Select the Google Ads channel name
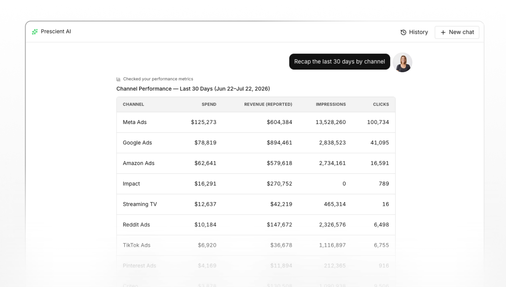The height and width of the screenshot is (287, 506). point(137,143)
